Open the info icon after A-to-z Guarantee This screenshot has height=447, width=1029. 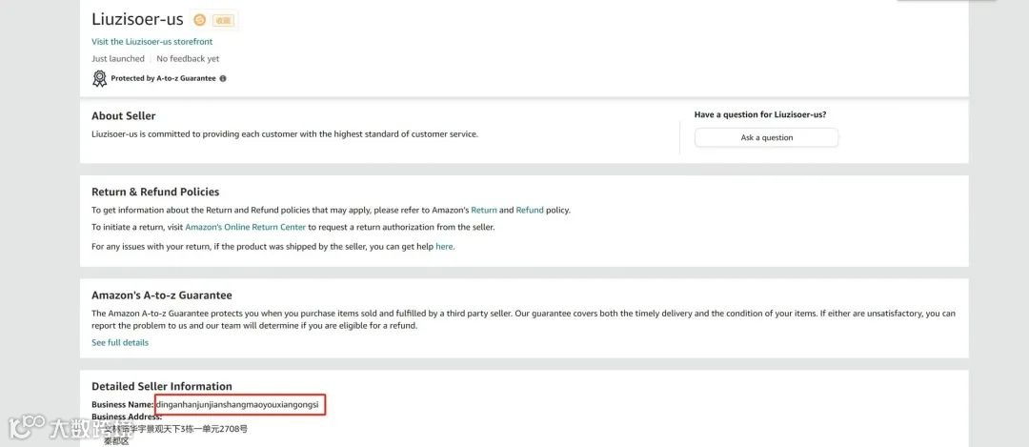tap(222, 79)
